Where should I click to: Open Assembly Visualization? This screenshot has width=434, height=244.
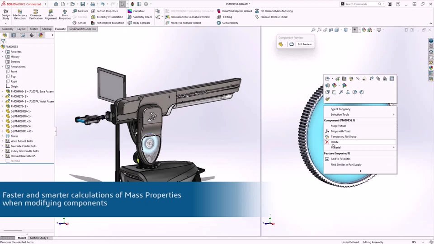tap(107, 17)
